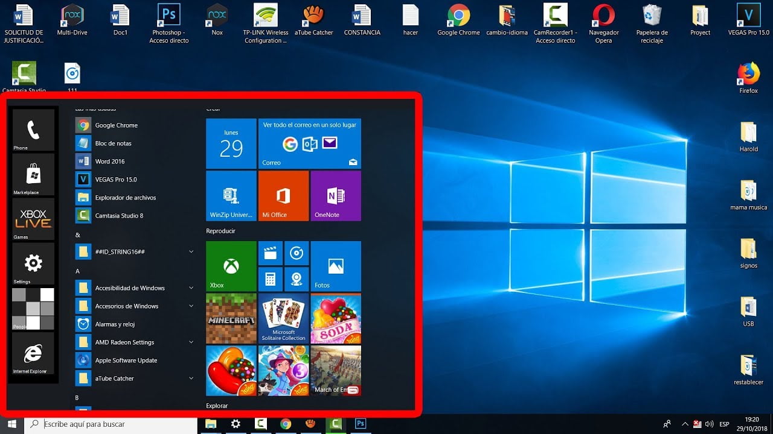
Task: Select Bloc de notas from the most used list
Action: pos(115,143)
